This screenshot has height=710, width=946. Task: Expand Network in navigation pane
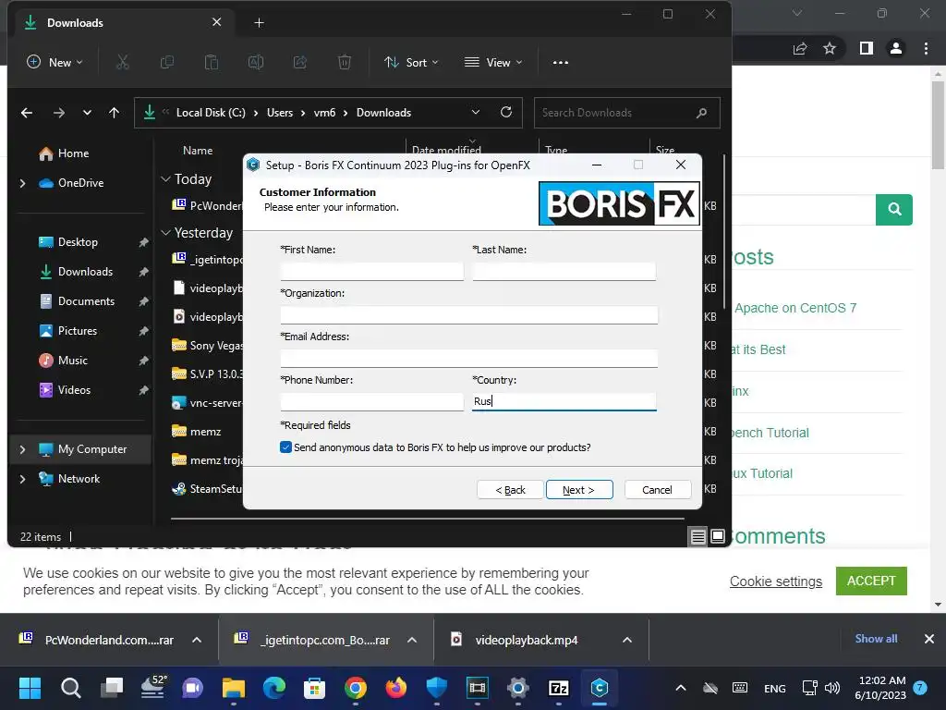click(23, 479)
